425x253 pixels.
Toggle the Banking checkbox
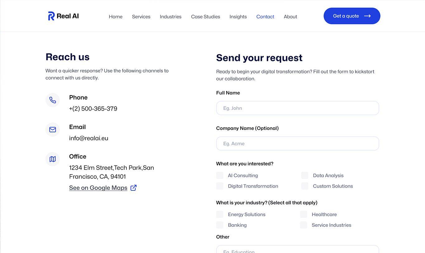[220, 225]
